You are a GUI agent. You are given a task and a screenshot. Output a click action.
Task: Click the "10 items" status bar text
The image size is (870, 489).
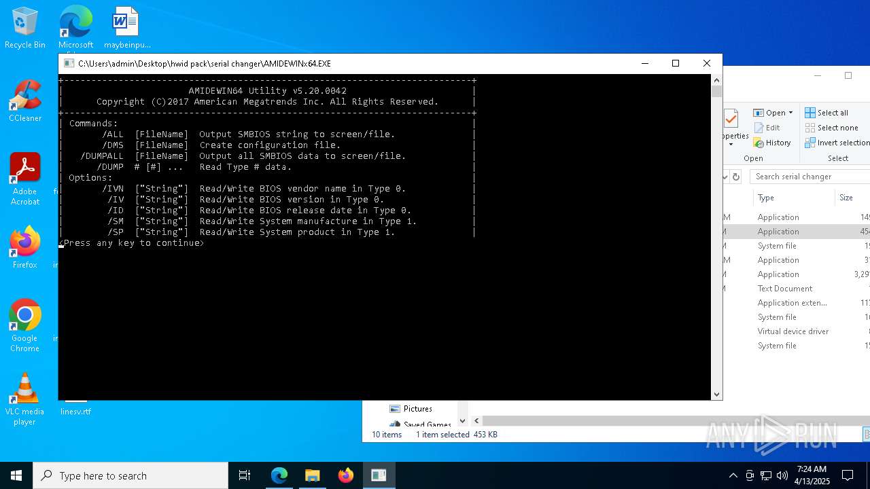point(387,435)
